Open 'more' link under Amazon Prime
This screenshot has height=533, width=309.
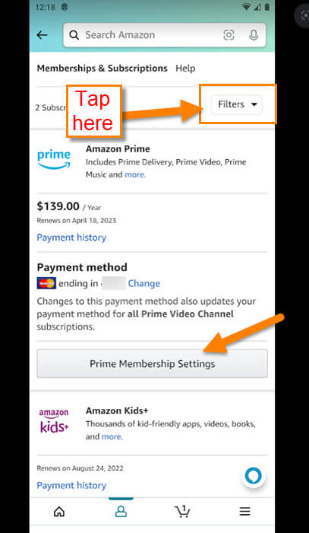[x=135, y=174]
